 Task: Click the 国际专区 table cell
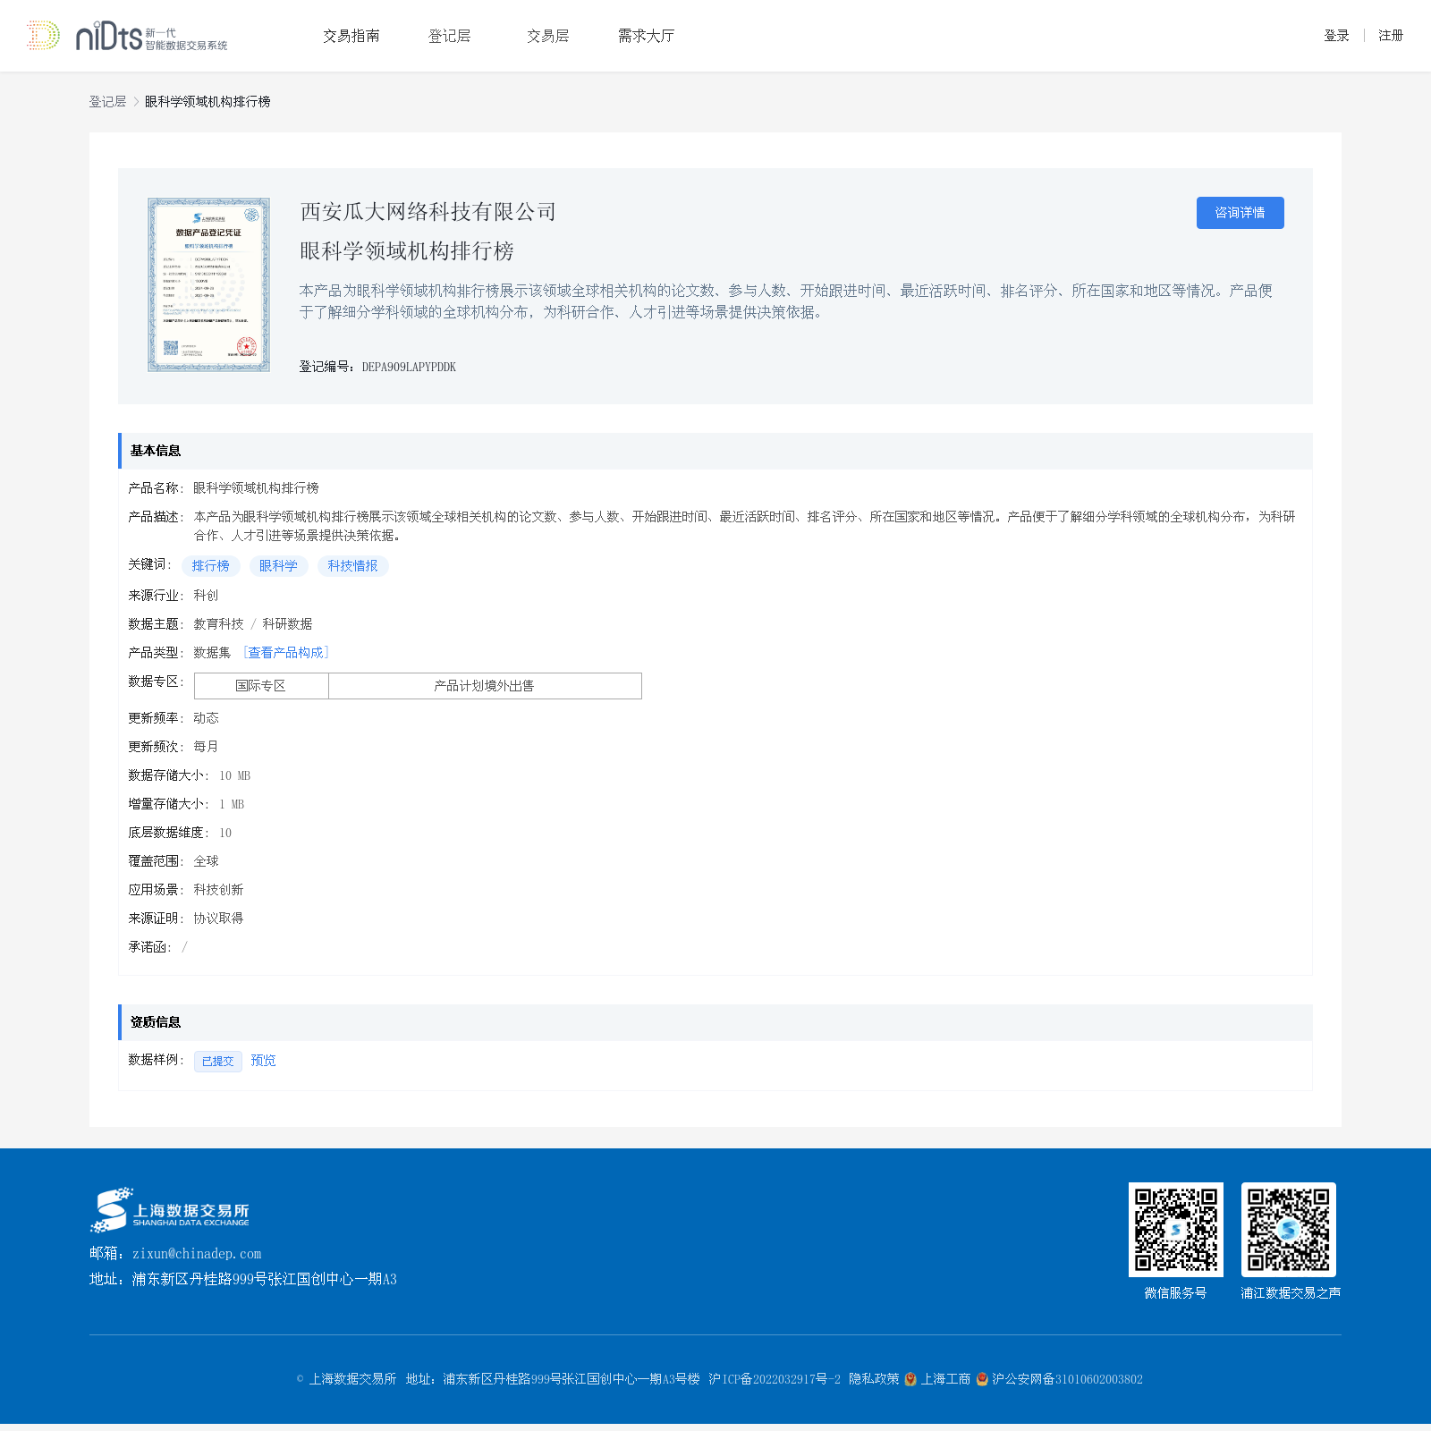(x=261, y=686)
